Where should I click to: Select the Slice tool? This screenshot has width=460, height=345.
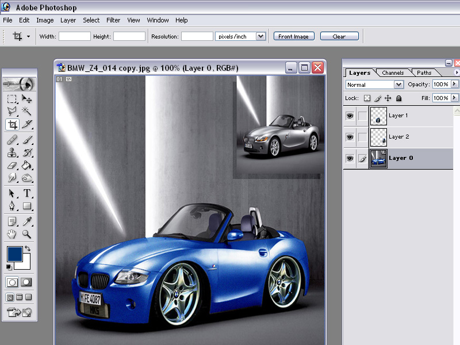point(26,124)
